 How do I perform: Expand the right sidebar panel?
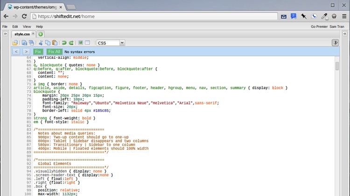345,34
